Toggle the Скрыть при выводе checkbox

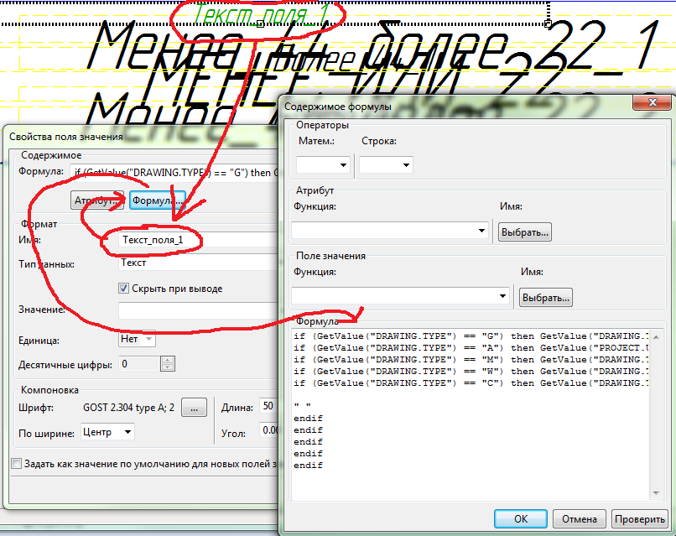(124, 289)
